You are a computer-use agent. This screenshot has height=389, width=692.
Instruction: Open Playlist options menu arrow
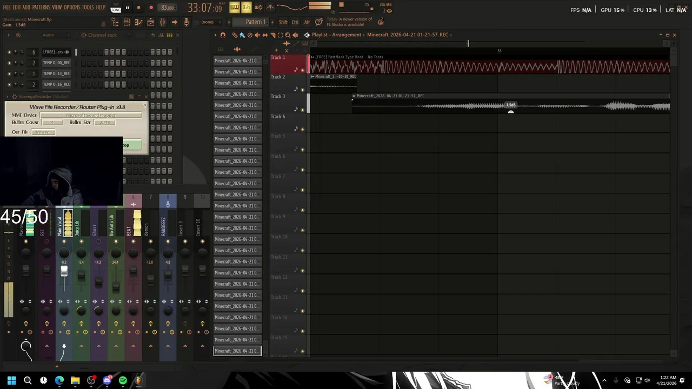[216, 35]
